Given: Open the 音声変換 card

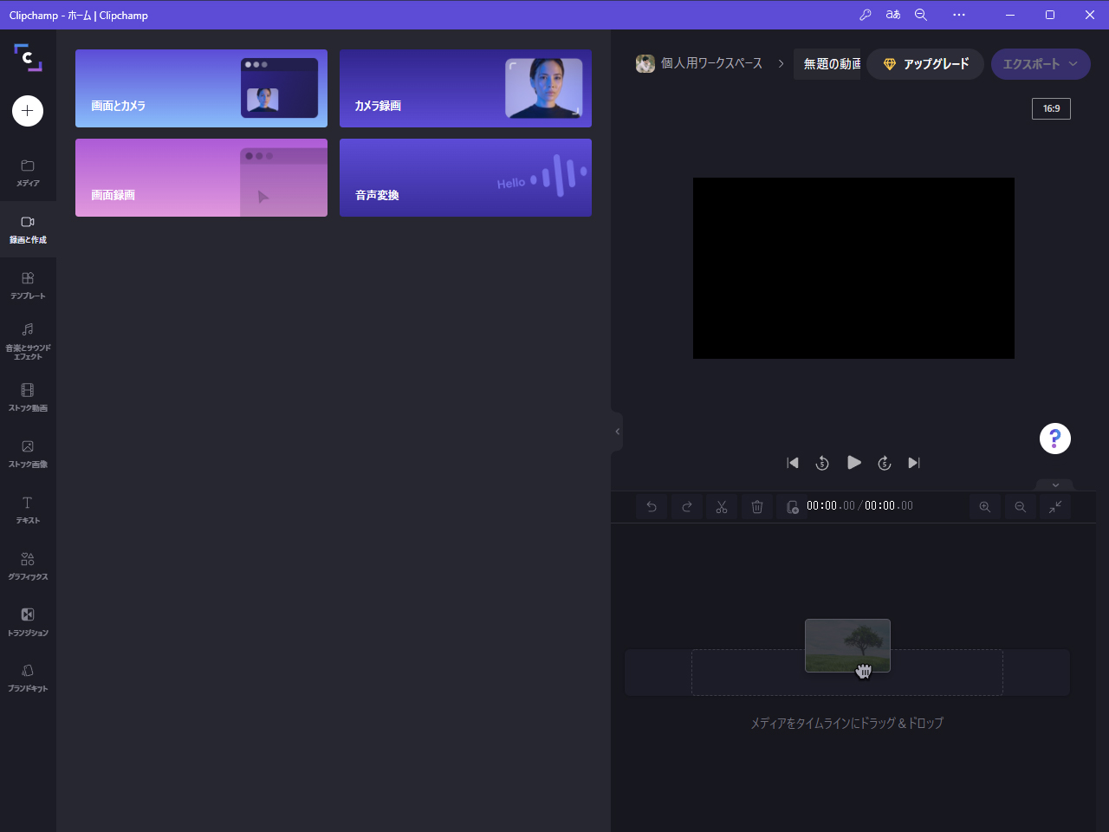Looking at the screenshot, I should [x=465, y=178].
